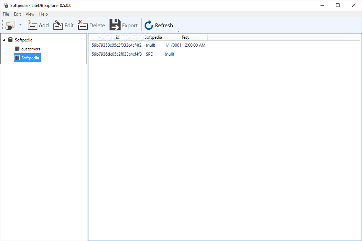Sort by the Test column header
This screenshot has height=241, width=362.
185,37
